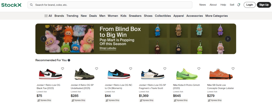Open the Trending category
This screenshot has width=272, height=105.
pyautogui.click(x=72, y=16)
